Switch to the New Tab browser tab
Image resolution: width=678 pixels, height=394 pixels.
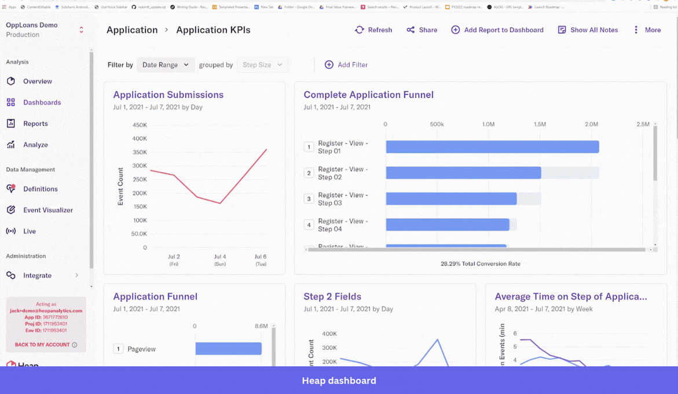pos(266,6)
